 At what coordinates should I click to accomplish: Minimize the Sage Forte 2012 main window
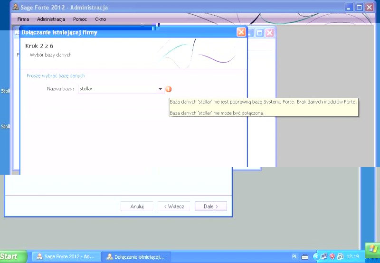tap(349, 7)
